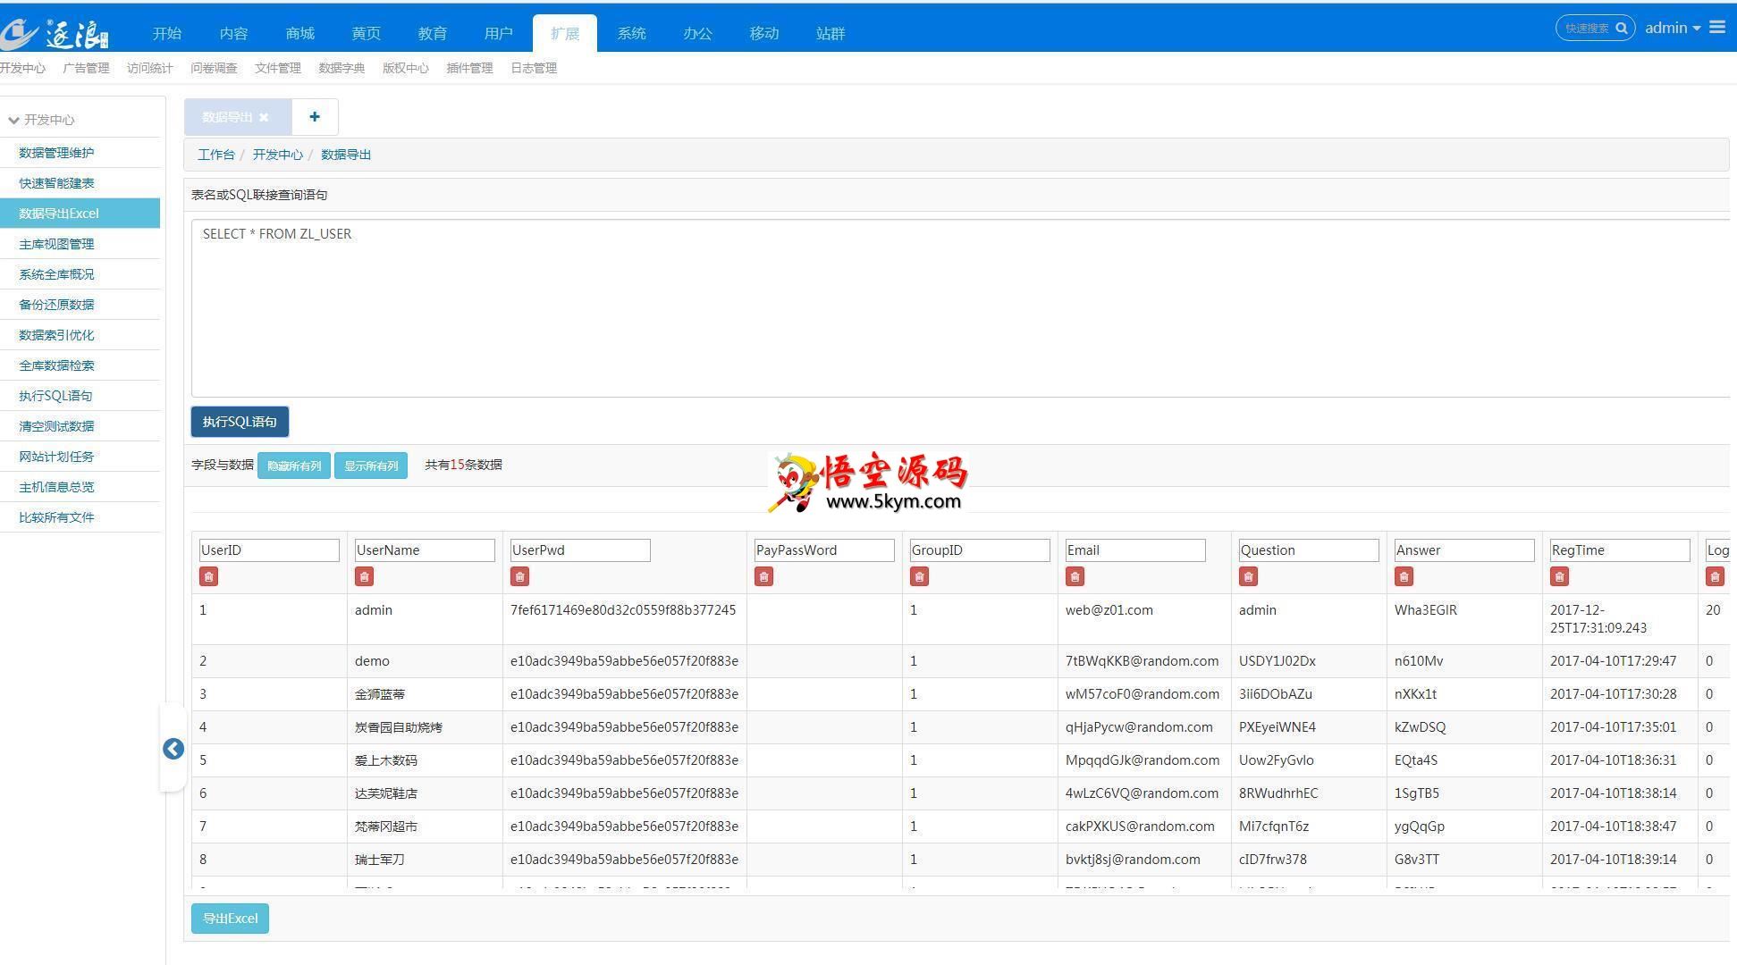Open the 商城 top menu

300,34
